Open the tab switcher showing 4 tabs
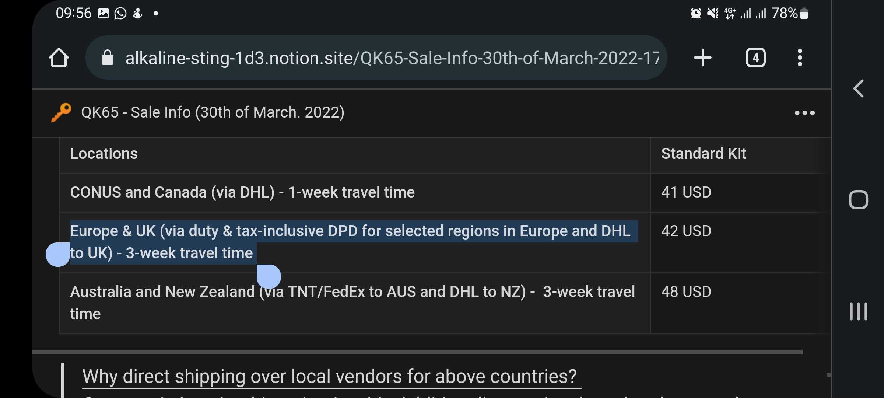Viewport: 884px width, 398px height. coord(756,58)
